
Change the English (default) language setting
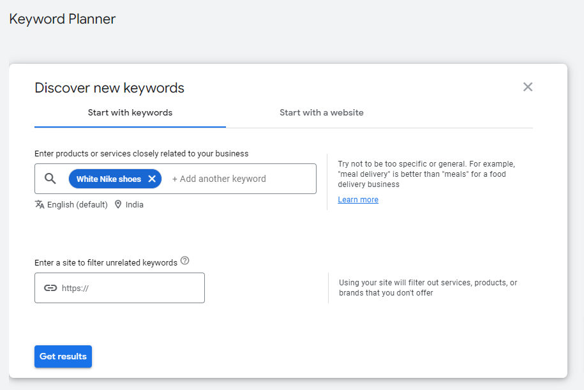tap(77, 204)
